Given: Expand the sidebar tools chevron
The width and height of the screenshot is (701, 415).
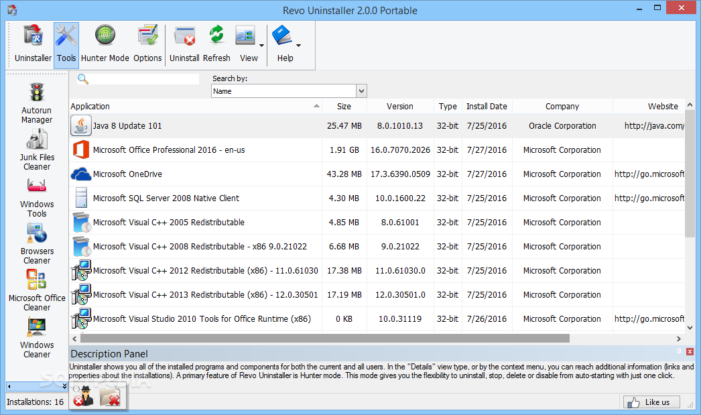Looking at the screenshot, I should (64, 386).
